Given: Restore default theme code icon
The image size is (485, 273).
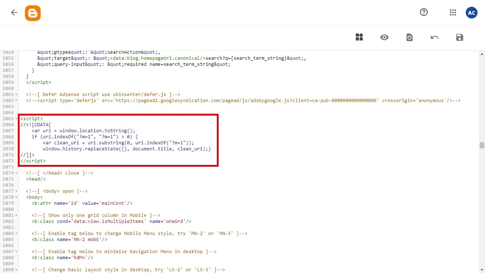Looking at the screenshot, I should pos(409,37).
